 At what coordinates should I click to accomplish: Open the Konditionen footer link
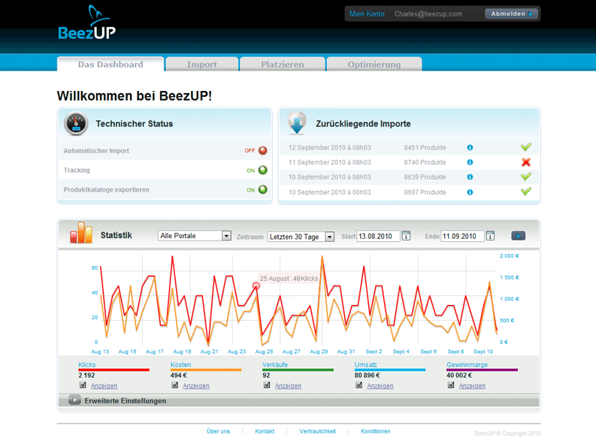pos(376,431)
